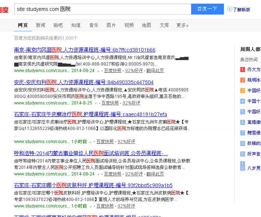Open hot word 7 魏雪漫

(x=254, y=133)
